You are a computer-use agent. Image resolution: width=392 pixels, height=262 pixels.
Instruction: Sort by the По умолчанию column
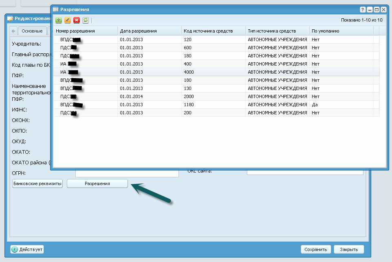coord(341,31)
